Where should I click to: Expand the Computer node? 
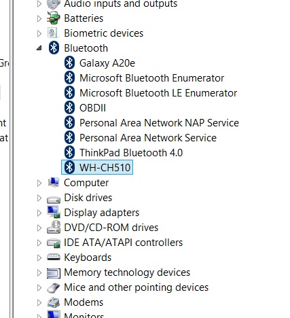point(39,183)
